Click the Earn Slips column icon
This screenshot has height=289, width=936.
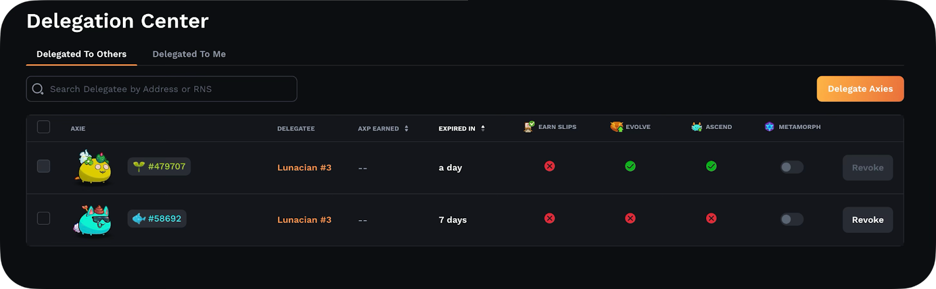point(529,127)
